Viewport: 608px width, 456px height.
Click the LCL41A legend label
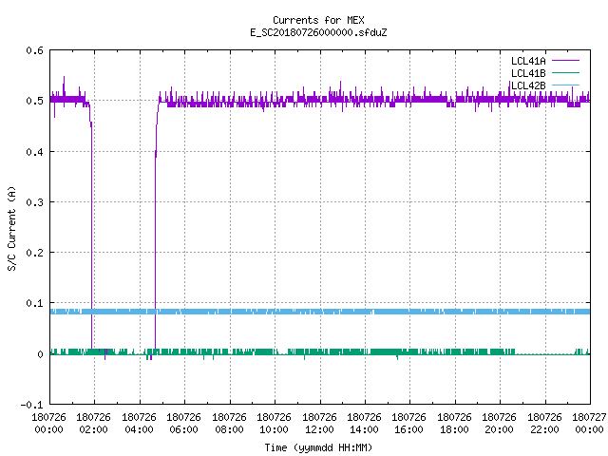coord(528,61)
